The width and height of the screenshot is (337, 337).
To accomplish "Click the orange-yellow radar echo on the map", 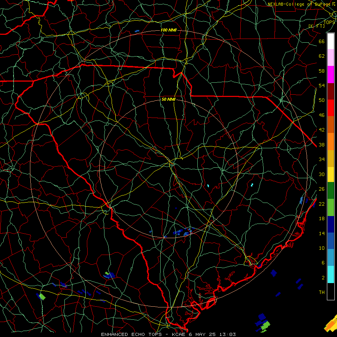I will (331, 324).
